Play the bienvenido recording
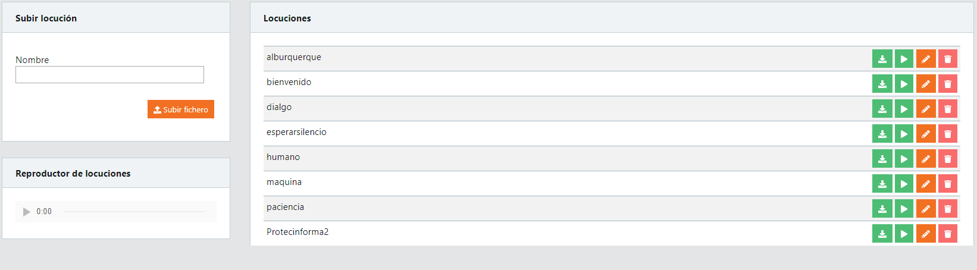The width and height of the screenshot is (977, 270). [x=904, y=84]
